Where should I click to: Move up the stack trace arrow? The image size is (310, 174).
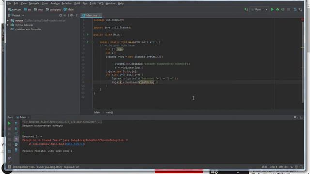16,123
